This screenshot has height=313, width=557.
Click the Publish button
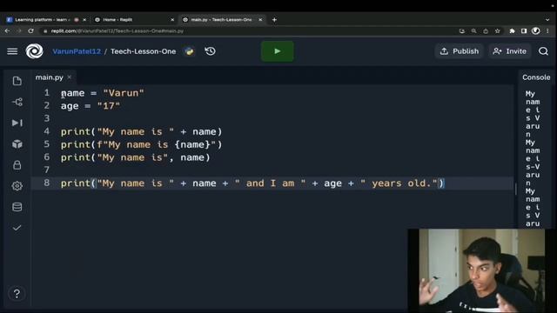(x=460, y=51)
